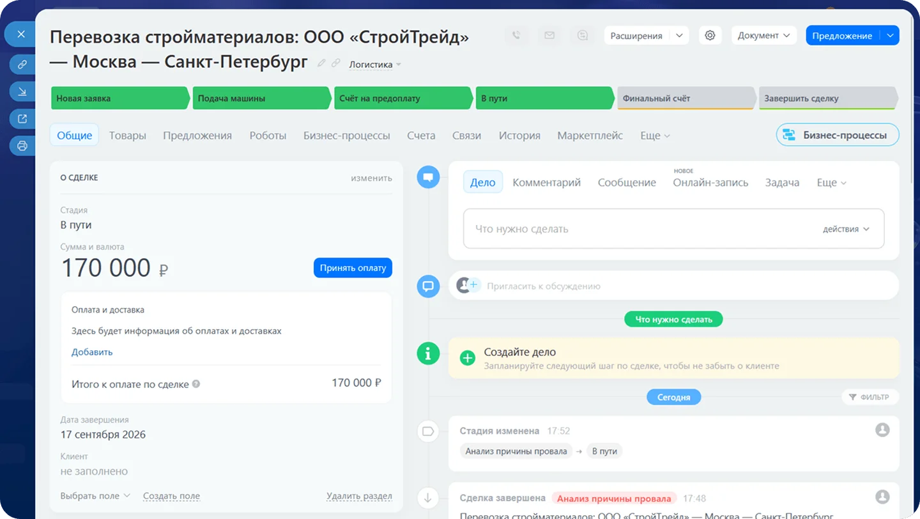Viewport: 920px width, 519px height.
Task: Open действия dropdown in activity field
Action: (x=846, y=229)
